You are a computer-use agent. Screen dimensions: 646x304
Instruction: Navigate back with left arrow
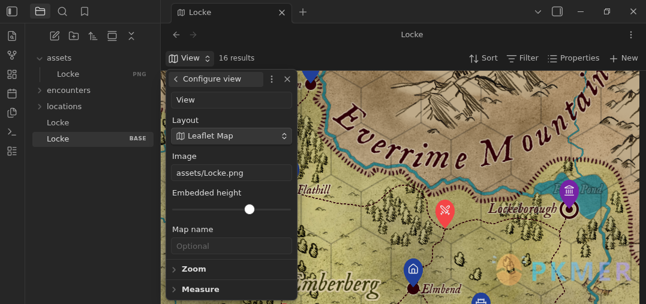pyautogui.click(x=176, y=35)
